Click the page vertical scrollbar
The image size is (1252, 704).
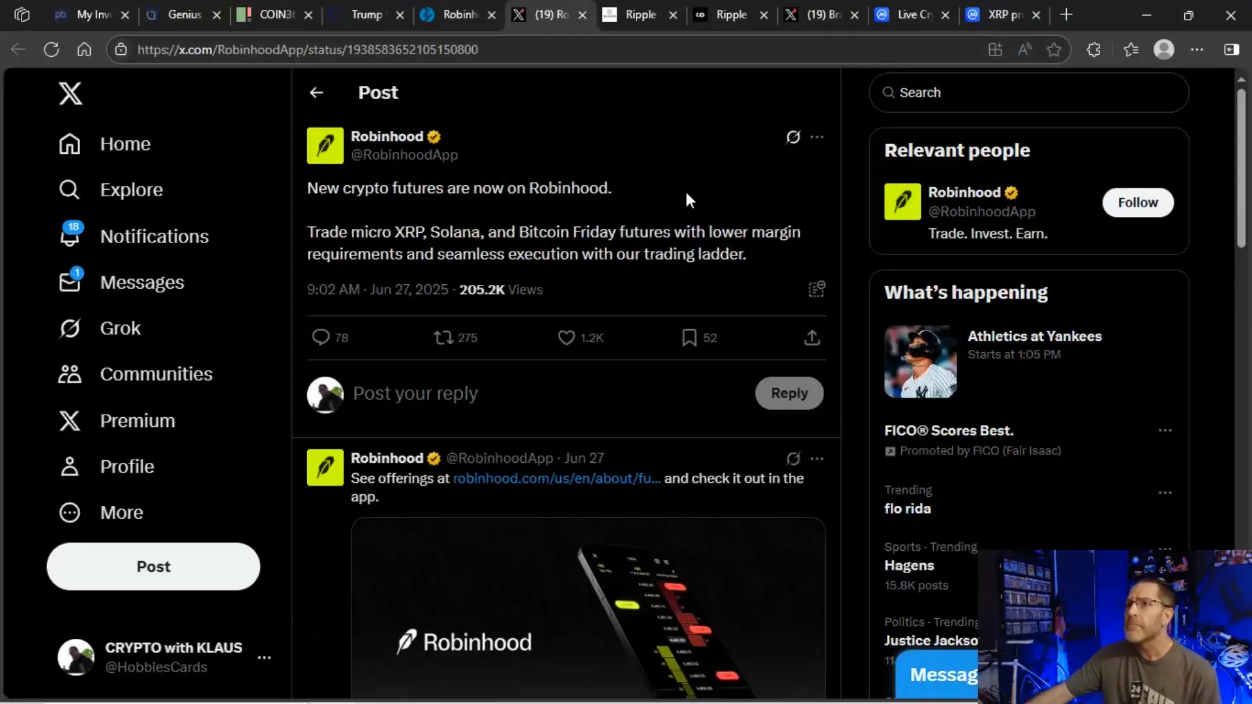tap(1241, 168)
